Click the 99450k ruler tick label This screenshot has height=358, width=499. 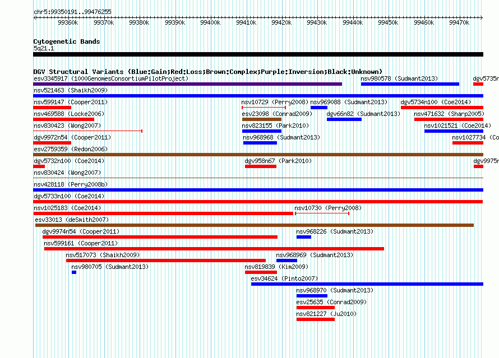click(388, 22)
